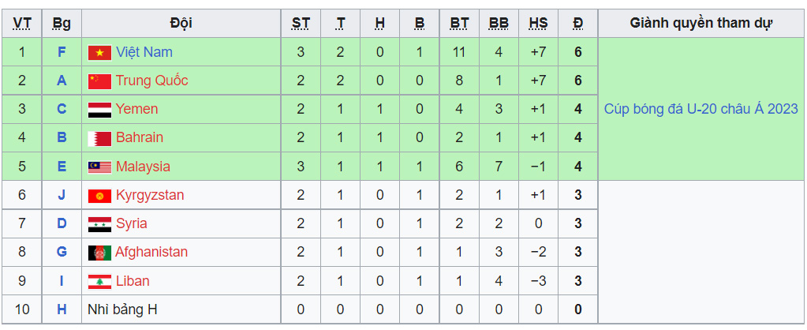Click the Đ points column header
The width and height of the screenshot is (807, 330).
578,23
